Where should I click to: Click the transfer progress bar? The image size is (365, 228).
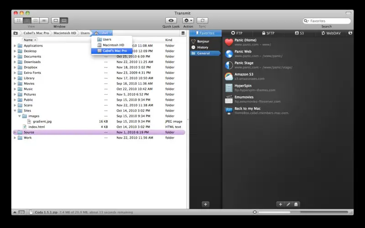(x=303, y=212)
